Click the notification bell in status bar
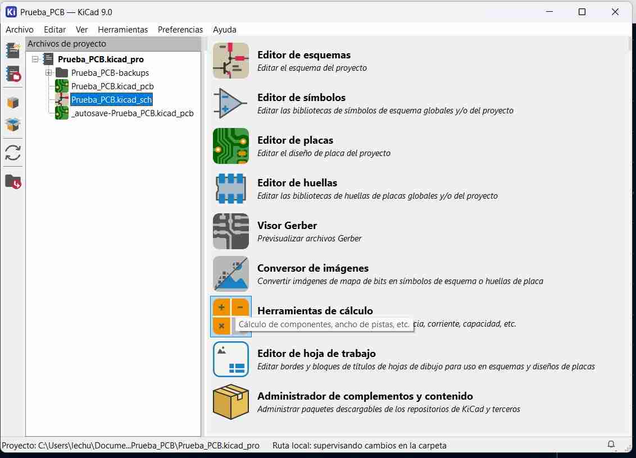 (611, 445)
